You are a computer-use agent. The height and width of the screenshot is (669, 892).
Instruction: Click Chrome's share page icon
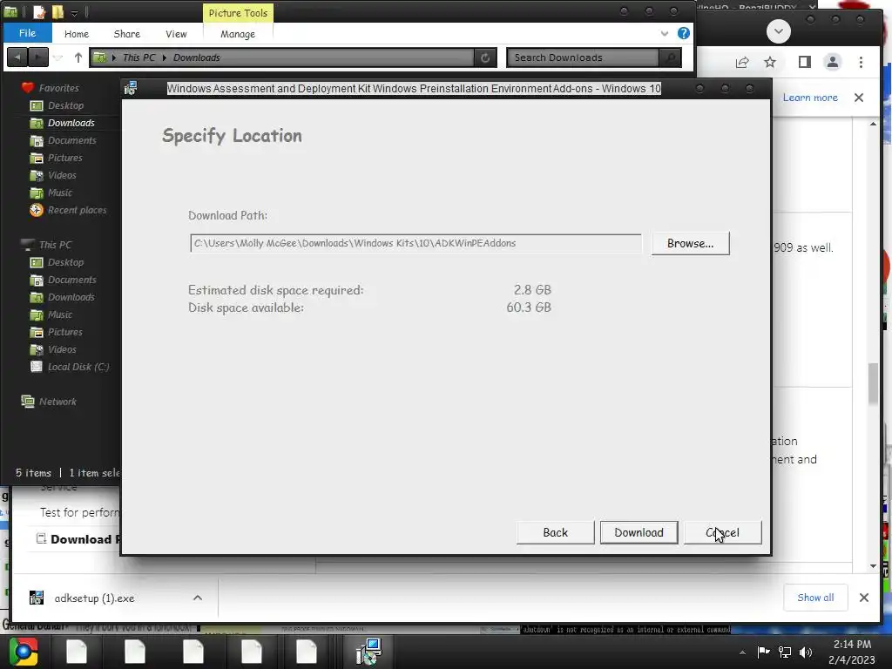point(742,62)
